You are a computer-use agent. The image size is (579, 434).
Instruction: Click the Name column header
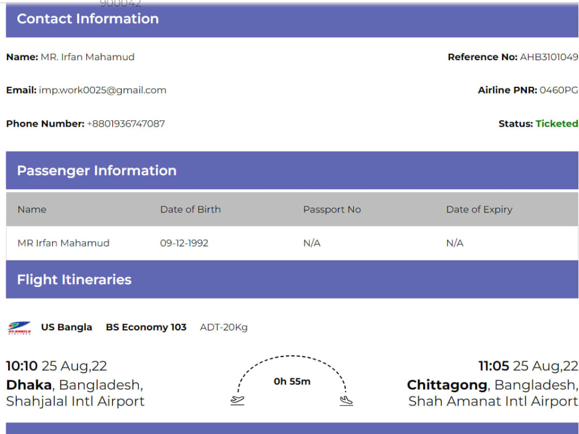32,209
